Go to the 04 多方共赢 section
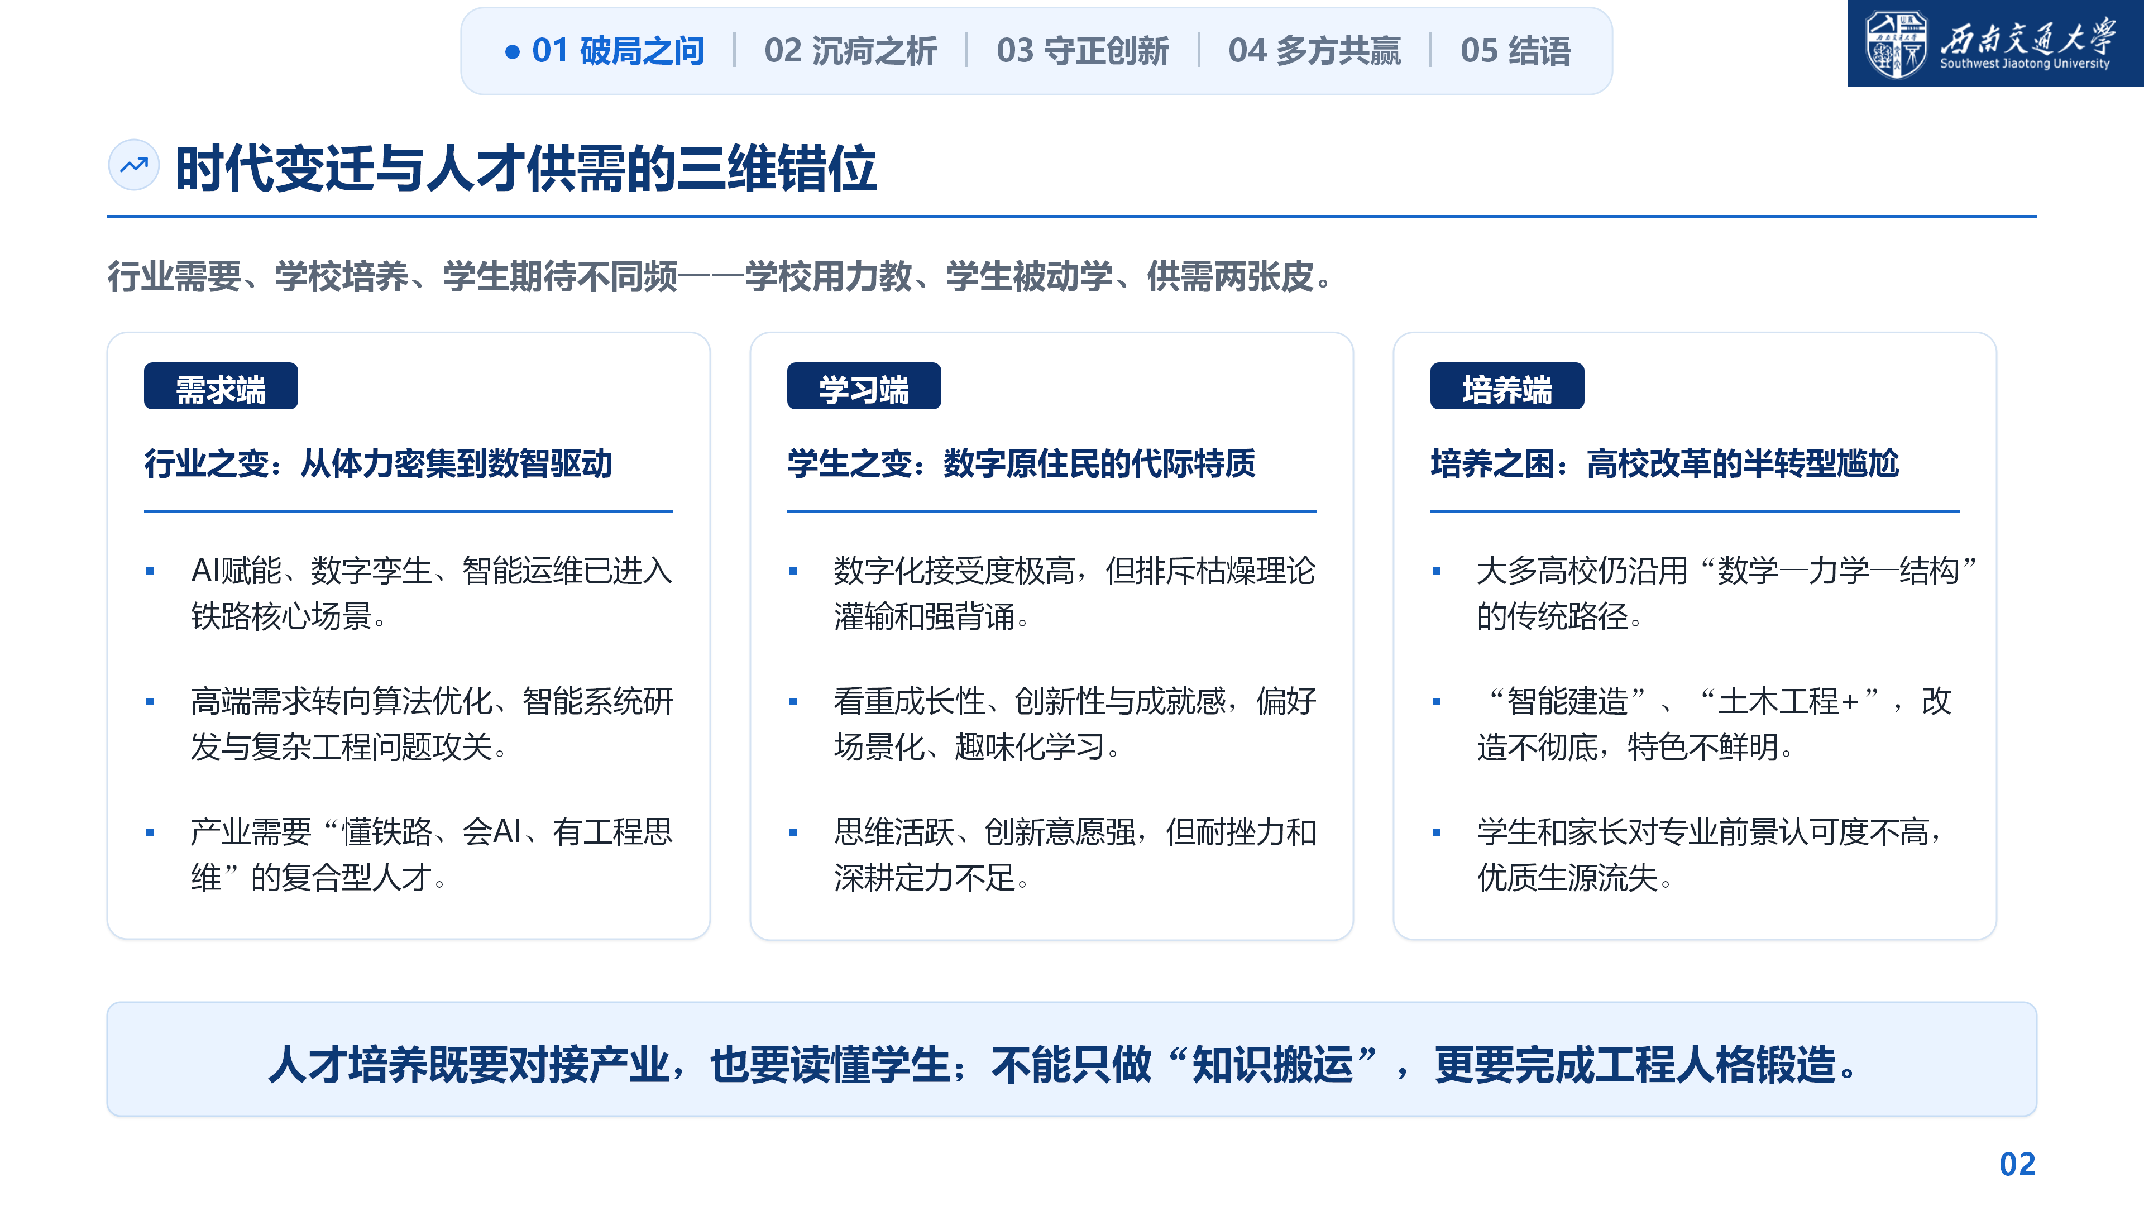The height and width of the screenshot is (1206, 2144). (1314, 51)
